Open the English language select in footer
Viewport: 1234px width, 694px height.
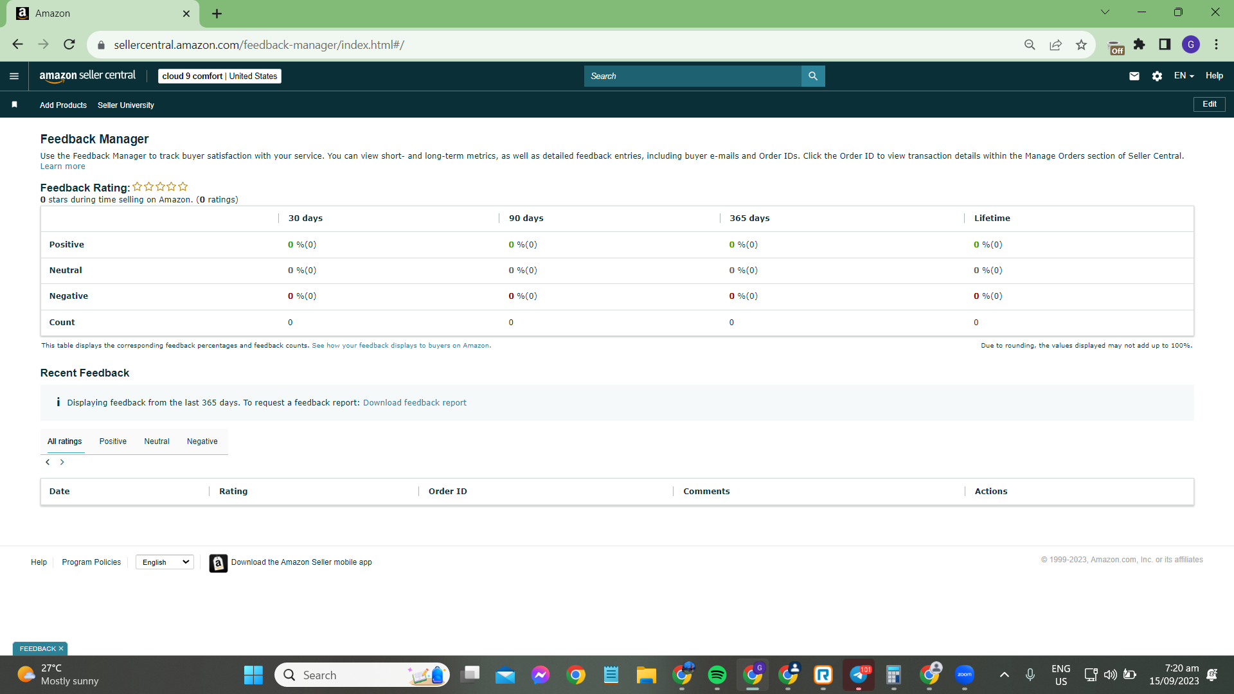coord(165,562)
